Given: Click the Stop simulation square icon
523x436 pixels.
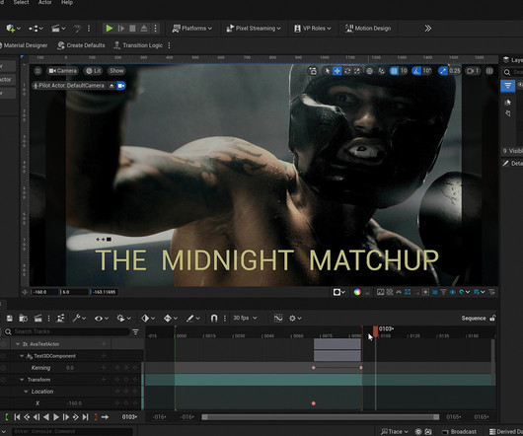Looking at the screenshot, I should (x=132, y=29).
